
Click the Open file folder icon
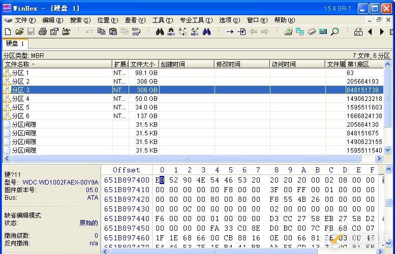(19, 31)
